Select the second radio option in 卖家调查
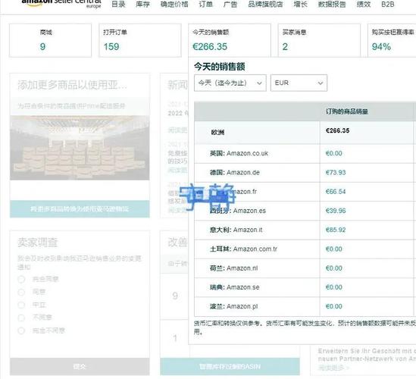Viewport: 416px width, 379px height. tap(21, 293)
